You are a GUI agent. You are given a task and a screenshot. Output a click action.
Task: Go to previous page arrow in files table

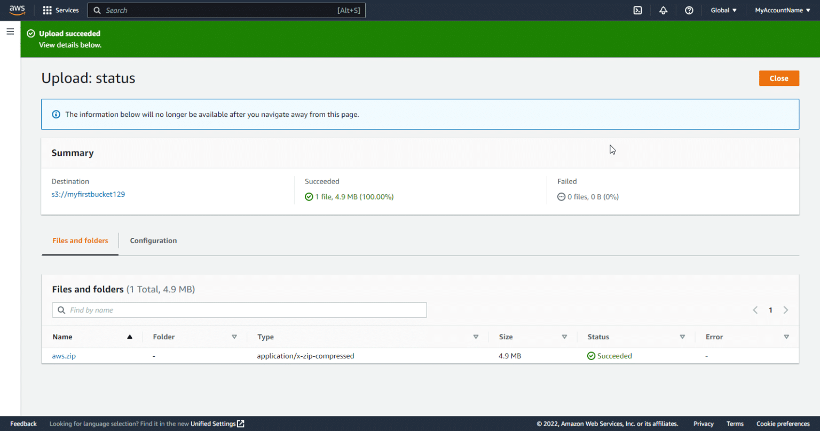click(755, 310)
